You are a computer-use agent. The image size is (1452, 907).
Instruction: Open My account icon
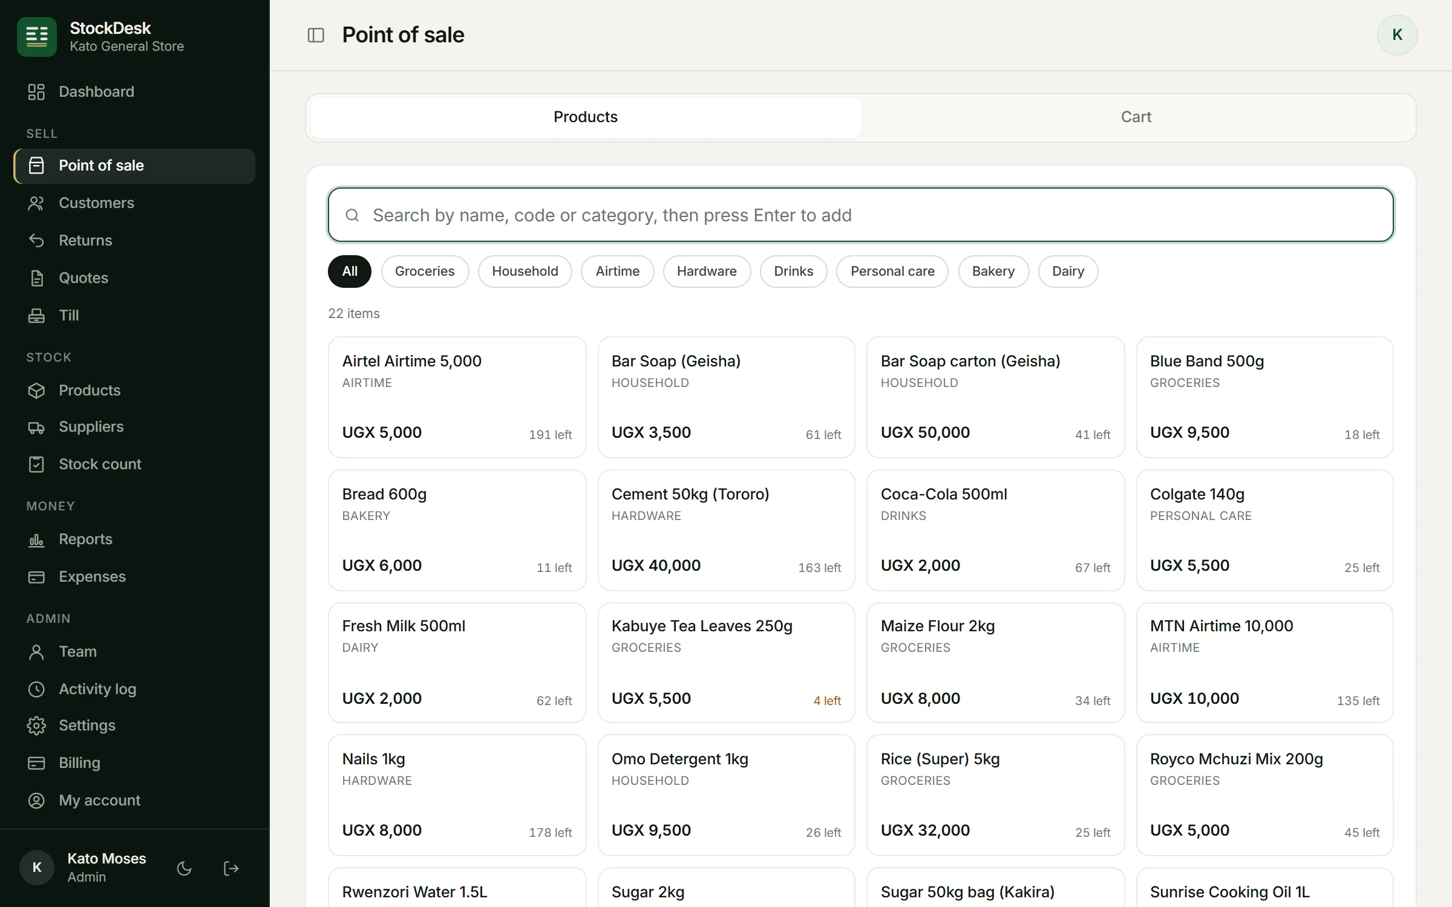pyautogui.click(x=36, y=801)
